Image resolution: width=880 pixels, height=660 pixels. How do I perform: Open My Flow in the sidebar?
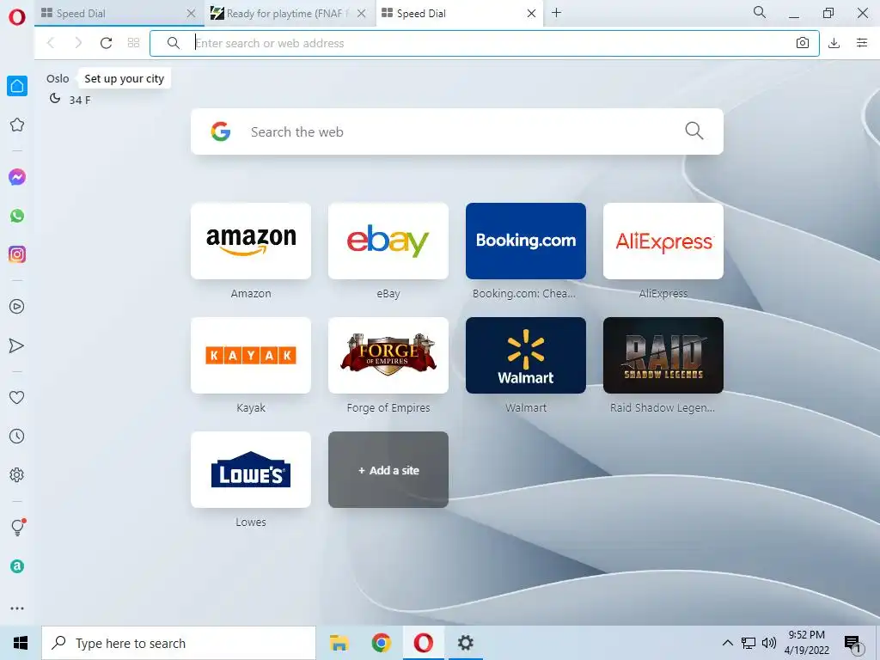[x=17, y=345]
